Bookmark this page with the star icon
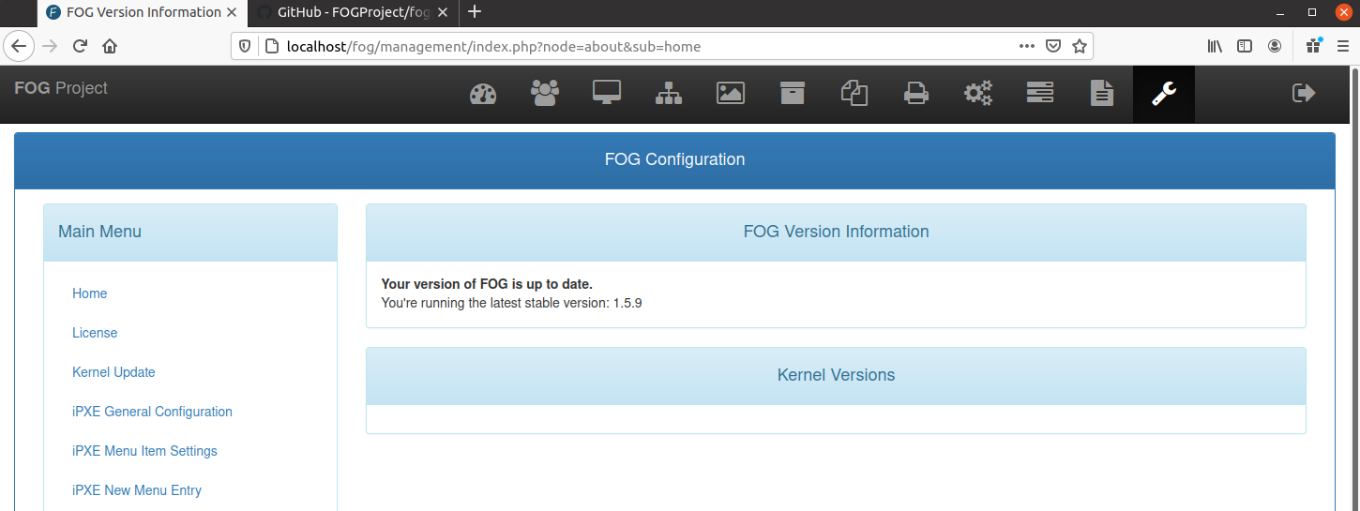Image resolution: width=1360 pixels, height=511 pixels. [x=1080, y=46]
